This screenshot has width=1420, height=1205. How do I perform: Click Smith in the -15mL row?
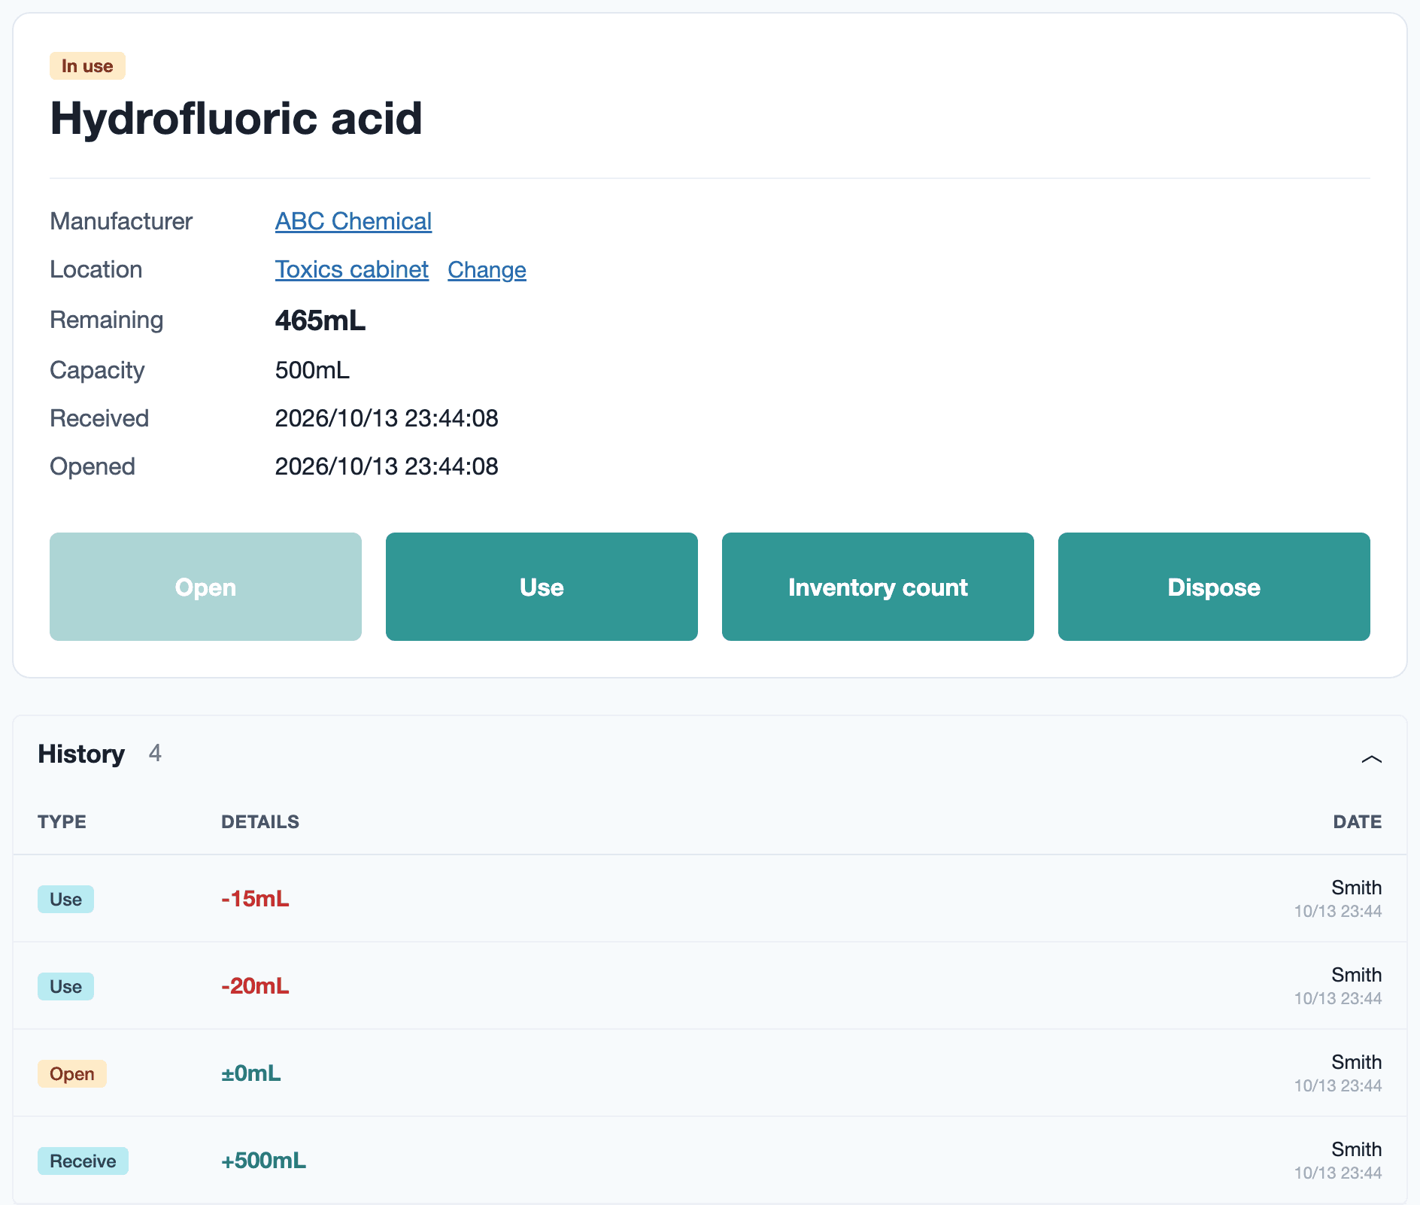pyautogui.click(x=1357, y=888)
